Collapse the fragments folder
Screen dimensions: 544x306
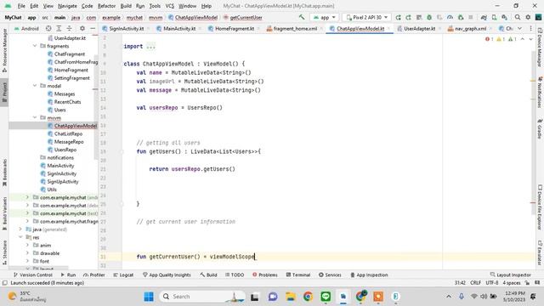35,46
